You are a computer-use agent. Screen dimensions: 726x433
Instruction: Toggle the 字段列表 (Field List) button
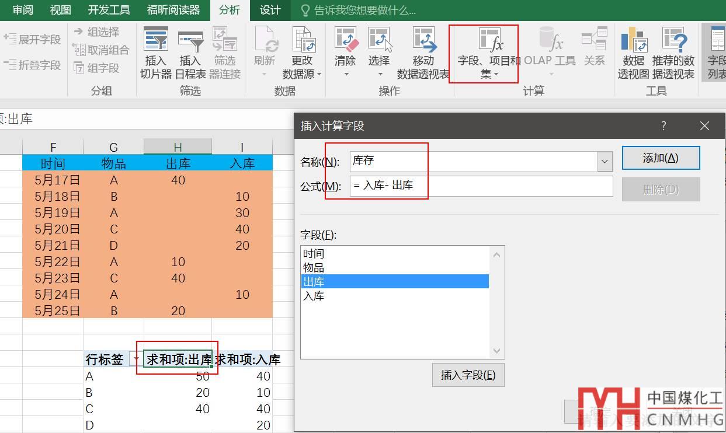tap(717, 53)
